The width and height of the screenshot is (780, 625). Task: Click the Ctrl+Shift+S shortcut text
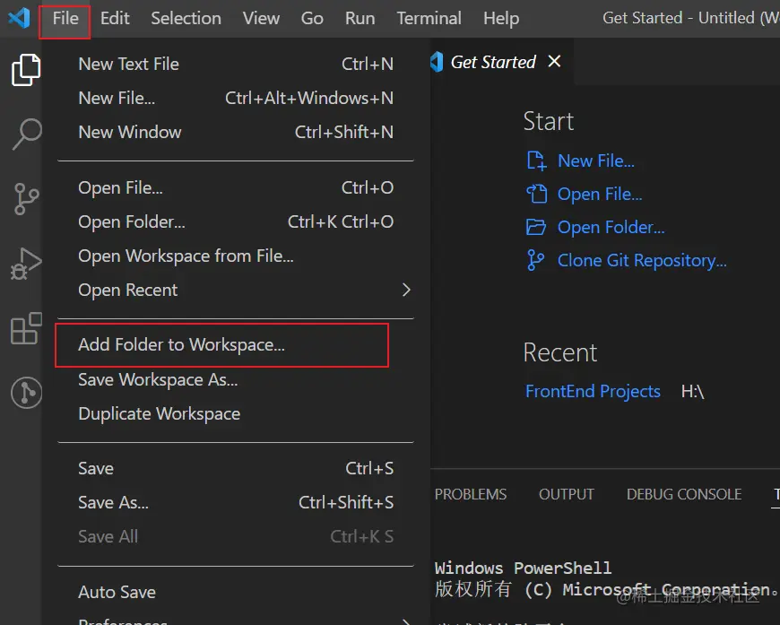(x=346, y=502)
